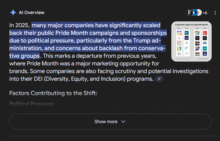This screenshot has height=141, width=220.
Task: Click the rainbow Citi logo in thumbnail
Action: pyautogui.click(x=179, y=43)
